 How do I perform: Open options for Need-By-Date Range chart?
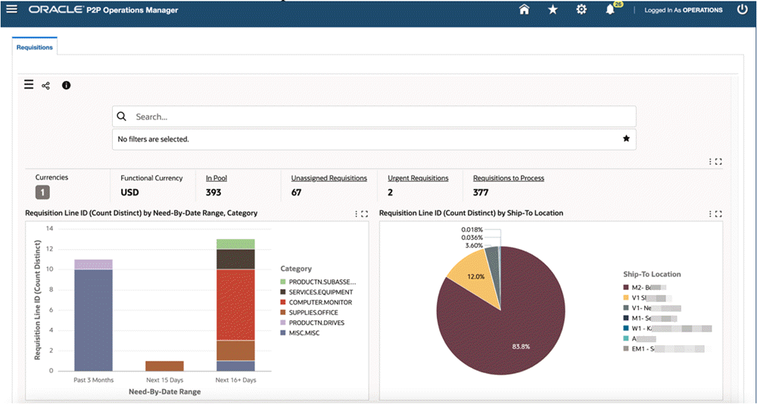click(357, 213)
